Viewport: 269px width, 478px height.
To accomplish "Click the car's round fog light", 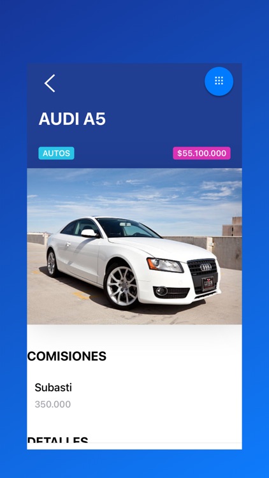I will click(161, 291).
